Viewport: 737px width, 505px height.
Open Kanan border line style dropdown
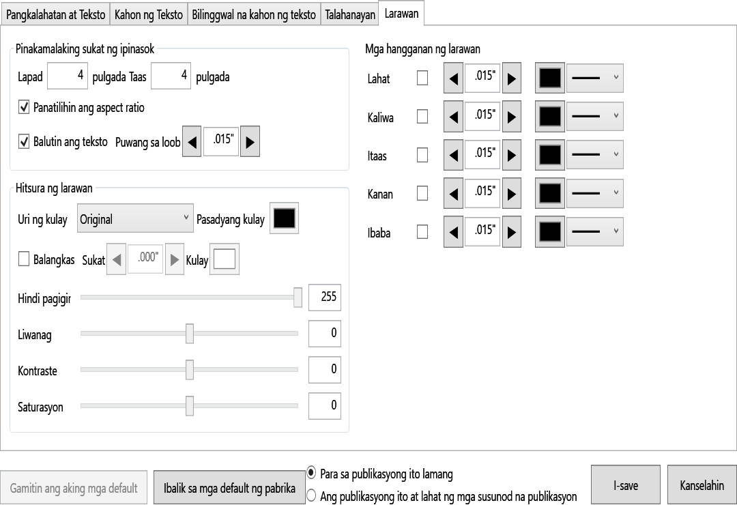point(595,193)
